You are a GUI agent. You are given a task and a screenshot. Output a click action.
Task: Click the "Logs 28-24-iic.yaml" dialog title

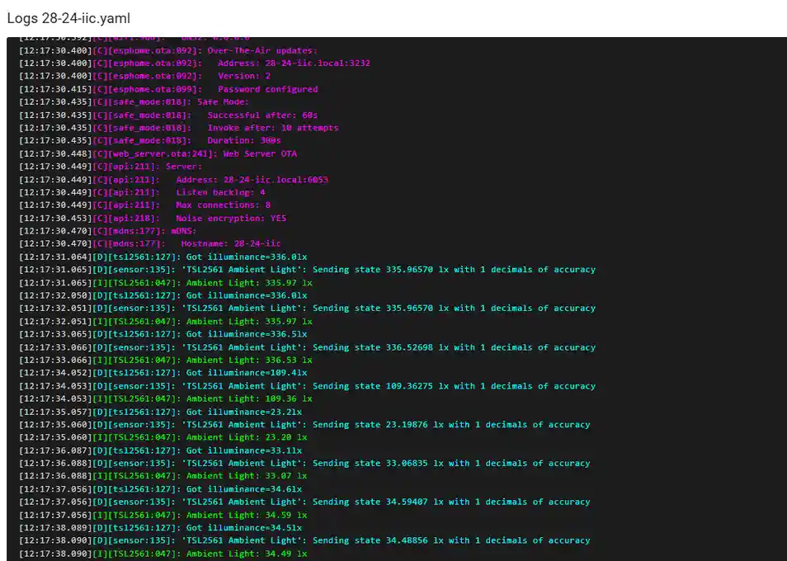click(68, 17)
